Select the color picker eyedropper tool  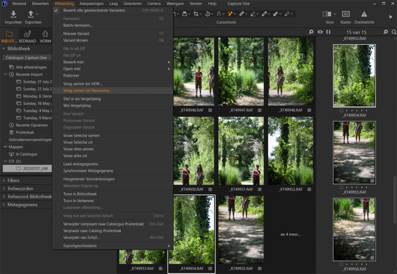click(x=264, y=14)
